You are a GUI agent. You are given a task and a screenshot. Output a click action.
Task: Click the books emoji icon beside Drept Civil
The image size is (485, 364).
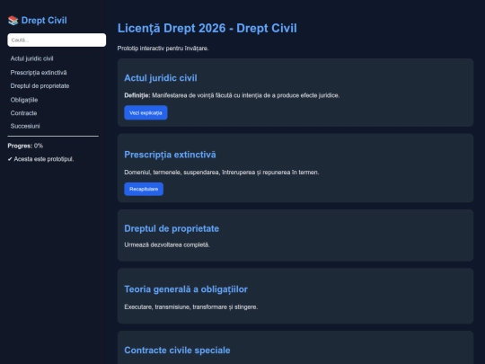[13, 21]
